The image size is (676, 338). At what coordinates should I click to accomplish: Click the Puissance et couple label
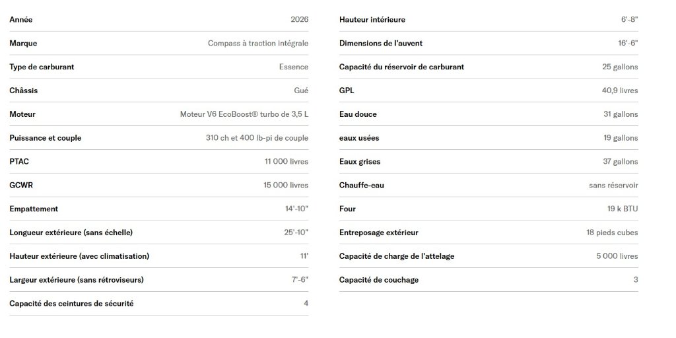click(x=46, y=138)
